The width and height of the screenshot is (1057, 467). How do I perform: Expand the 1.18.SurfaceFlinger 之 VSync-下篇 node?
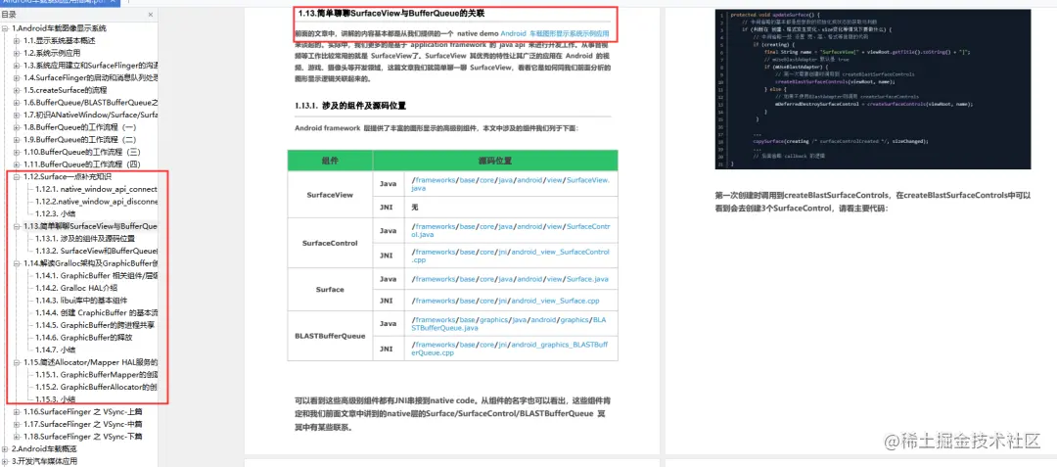tap(17, 436)
